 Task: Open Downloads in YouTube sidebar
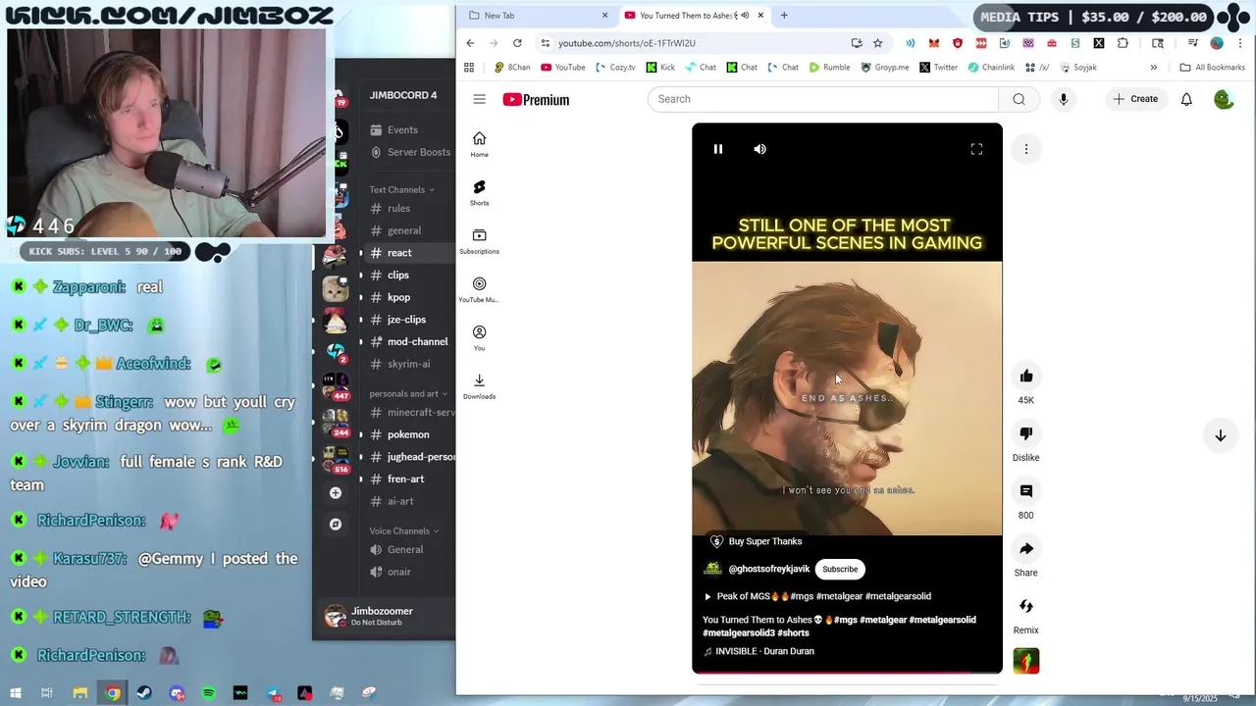pyautogui.click(x=479, y=386)
